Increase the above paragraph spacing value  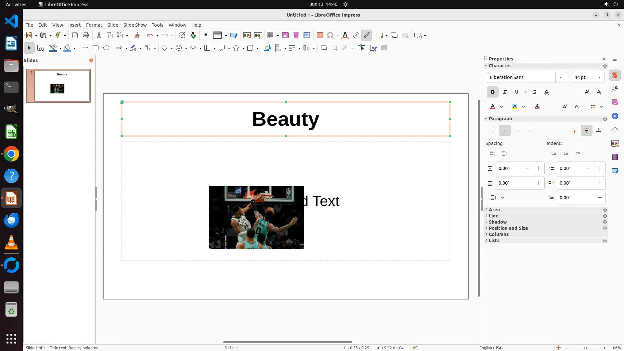pos(539,168)
